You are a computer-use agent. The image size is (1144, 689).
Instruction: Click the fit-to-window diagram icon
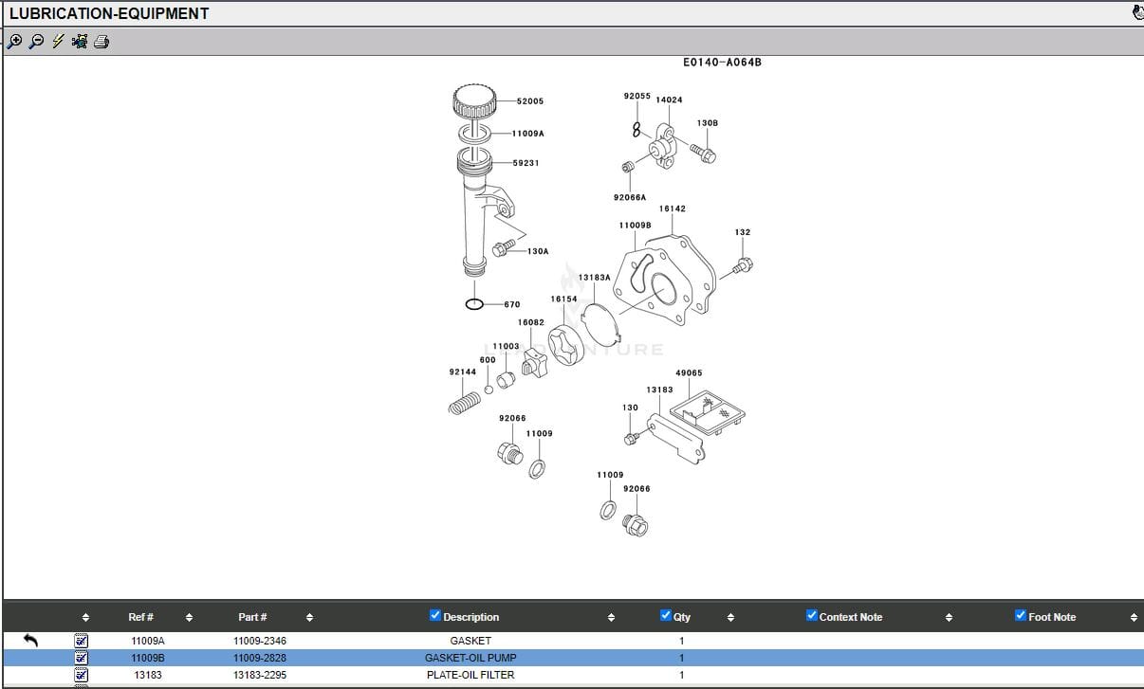(x=80, y=42)
